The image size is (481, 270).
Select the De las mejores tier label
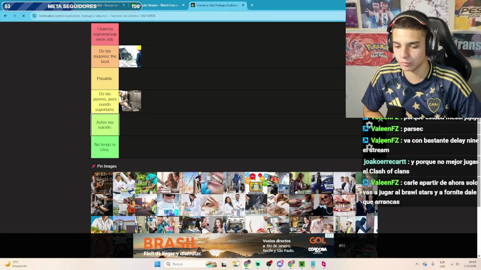point(105,56)
